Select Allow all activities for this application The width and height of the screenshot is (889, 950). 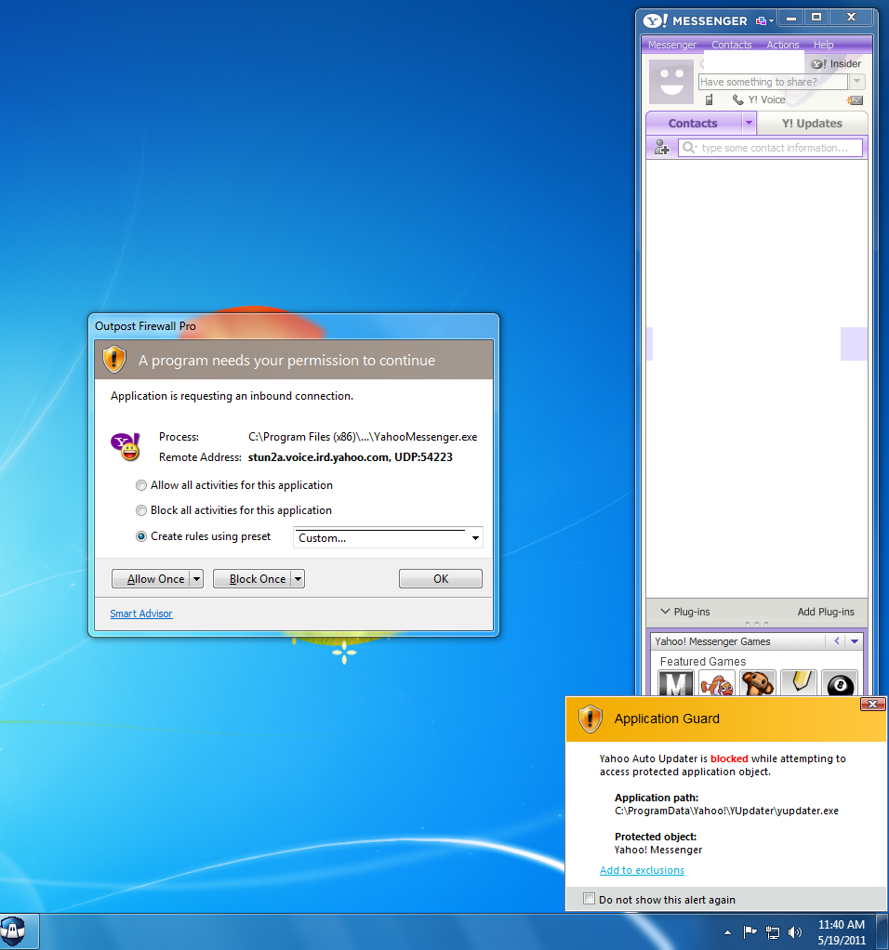pyautogui.click(x=141, y=485)
